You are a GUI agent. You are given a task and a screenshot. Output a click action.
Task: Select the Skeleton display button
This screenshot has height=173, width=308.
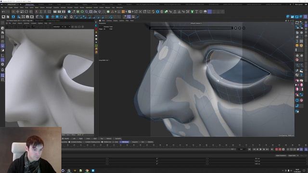pyautogui.click(x=151, y=142)
